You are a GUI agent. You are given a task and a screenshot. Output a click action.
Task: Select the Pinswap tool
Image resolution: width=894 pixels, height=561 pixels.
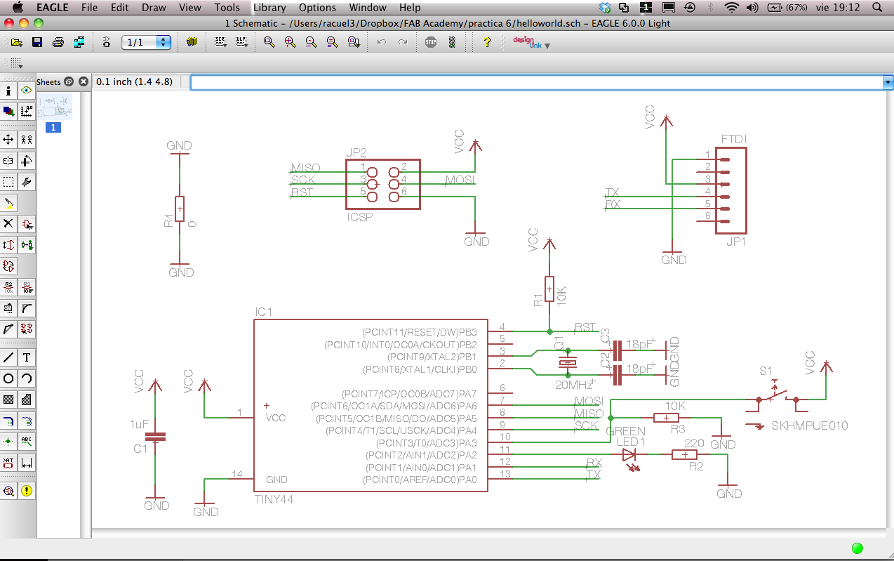[x=8, y=245]
